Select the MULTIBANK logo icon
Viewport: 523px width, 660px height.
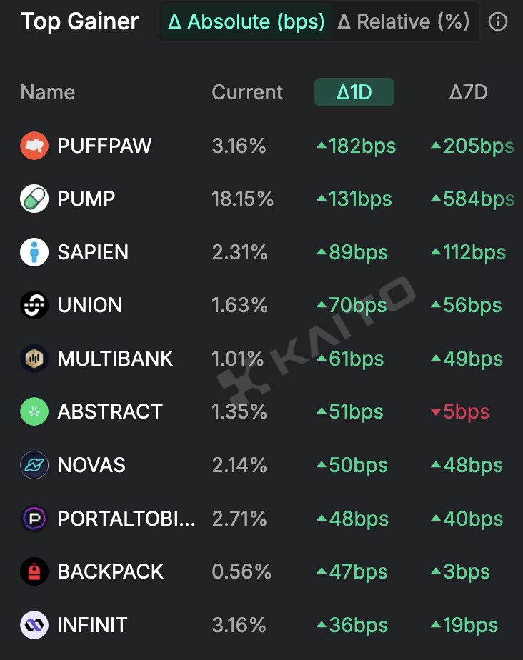[34, 359]
